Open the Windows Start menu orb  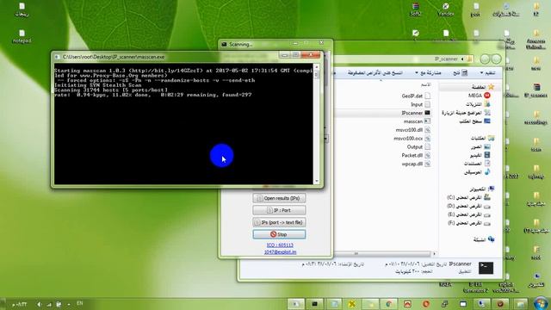tap(540, 303)
